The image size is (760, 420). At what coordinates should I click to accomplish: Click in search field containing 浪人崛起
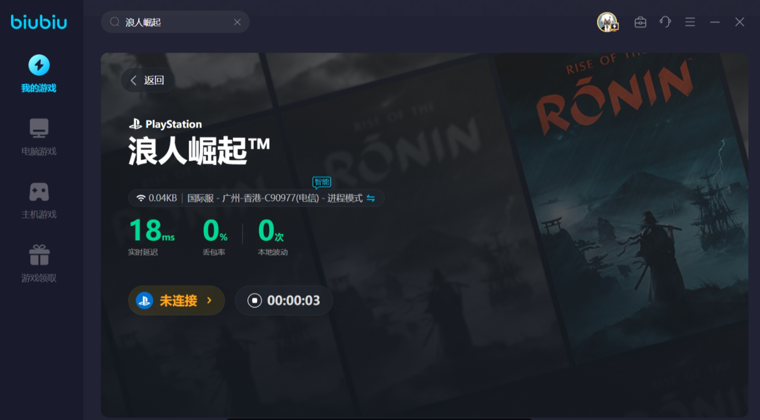pos(175,22)
